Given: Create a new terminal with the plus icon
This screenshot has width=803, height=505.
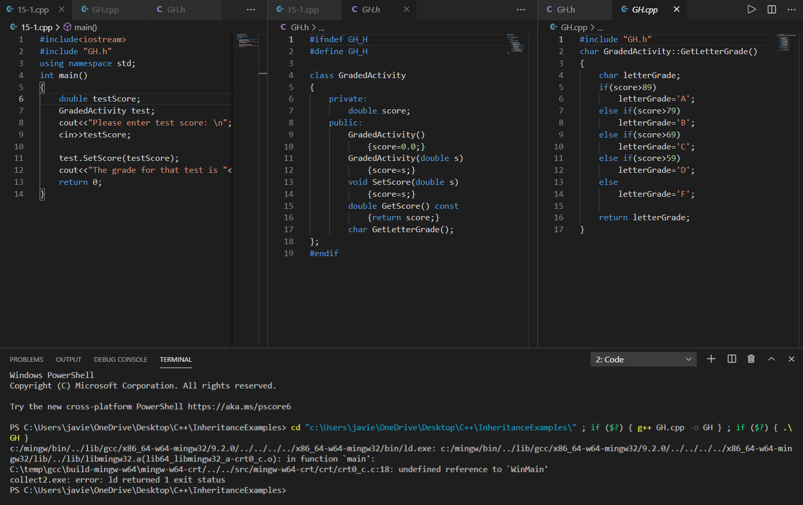Looking at the screenshot, I should pos(711,359).
